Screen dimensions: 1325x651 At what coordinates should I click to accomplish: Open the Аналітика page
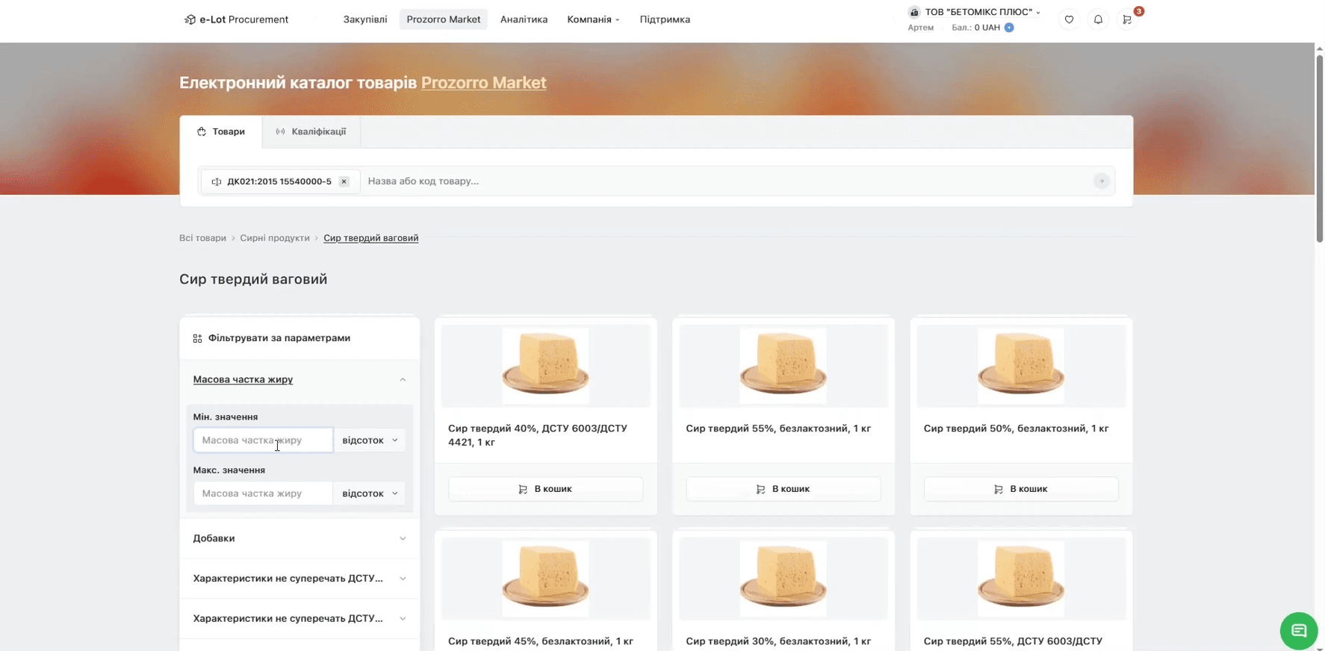point(524,19)
